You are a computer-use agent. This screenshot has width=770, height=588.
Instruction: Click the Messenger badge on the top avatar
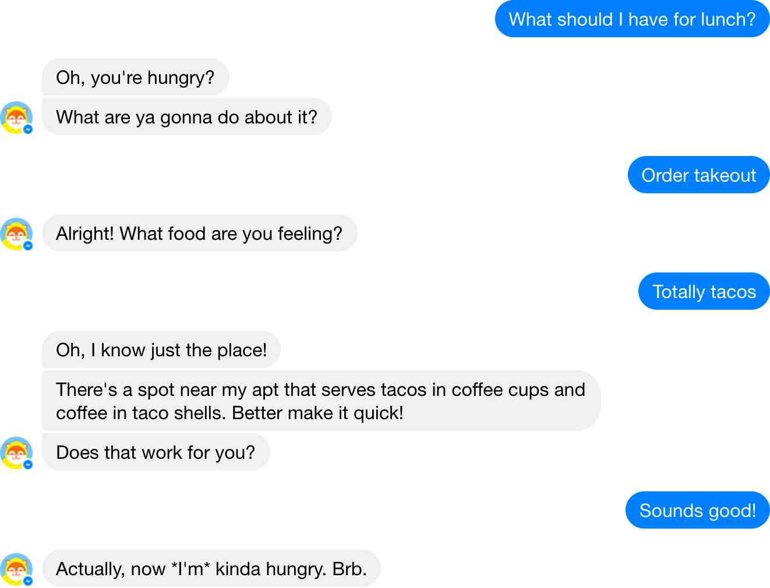[x=27, y=129]
